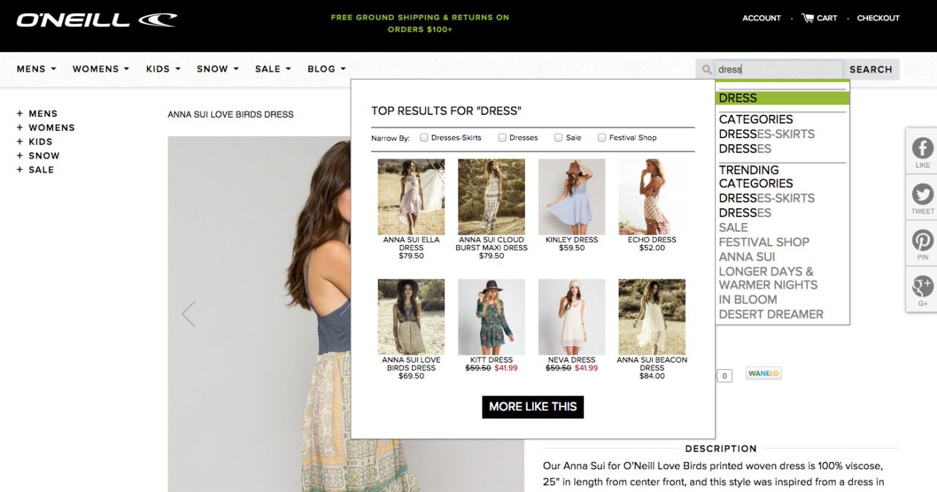Click the previous image carousel arrow
937x492 pixels.
click(188, 313)
